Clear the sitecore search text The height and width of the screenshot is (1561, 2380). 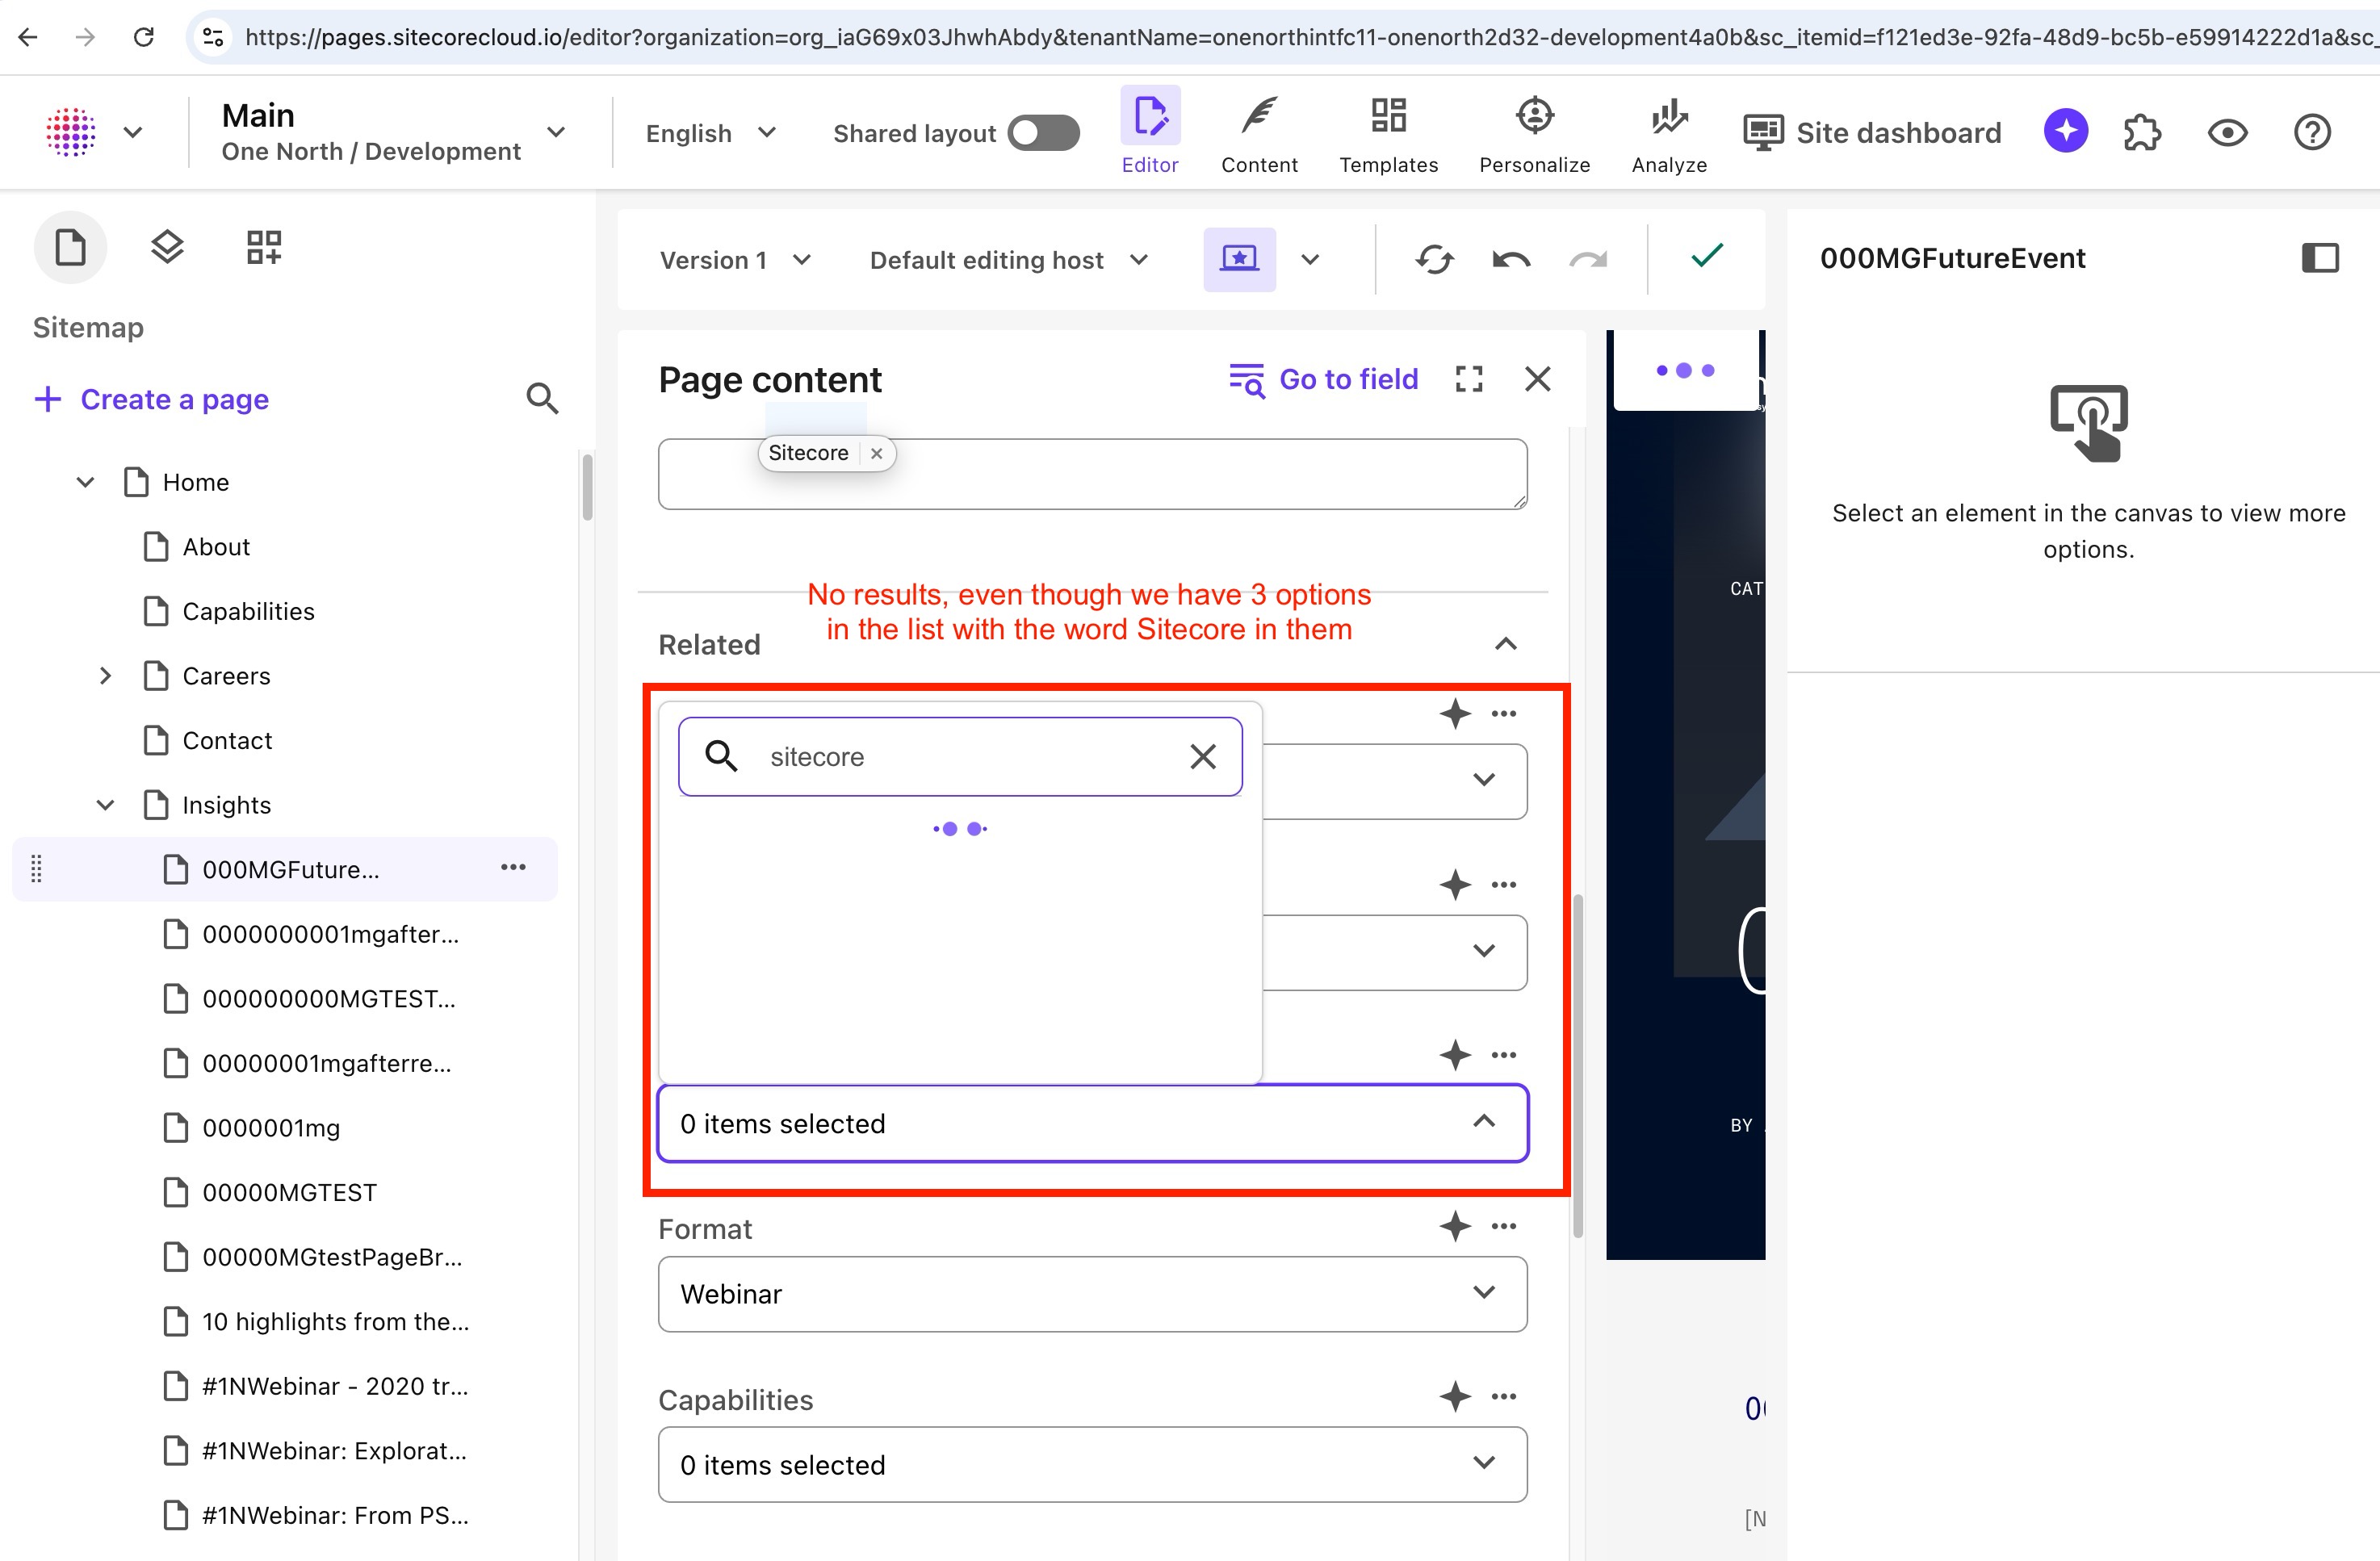1203,757
